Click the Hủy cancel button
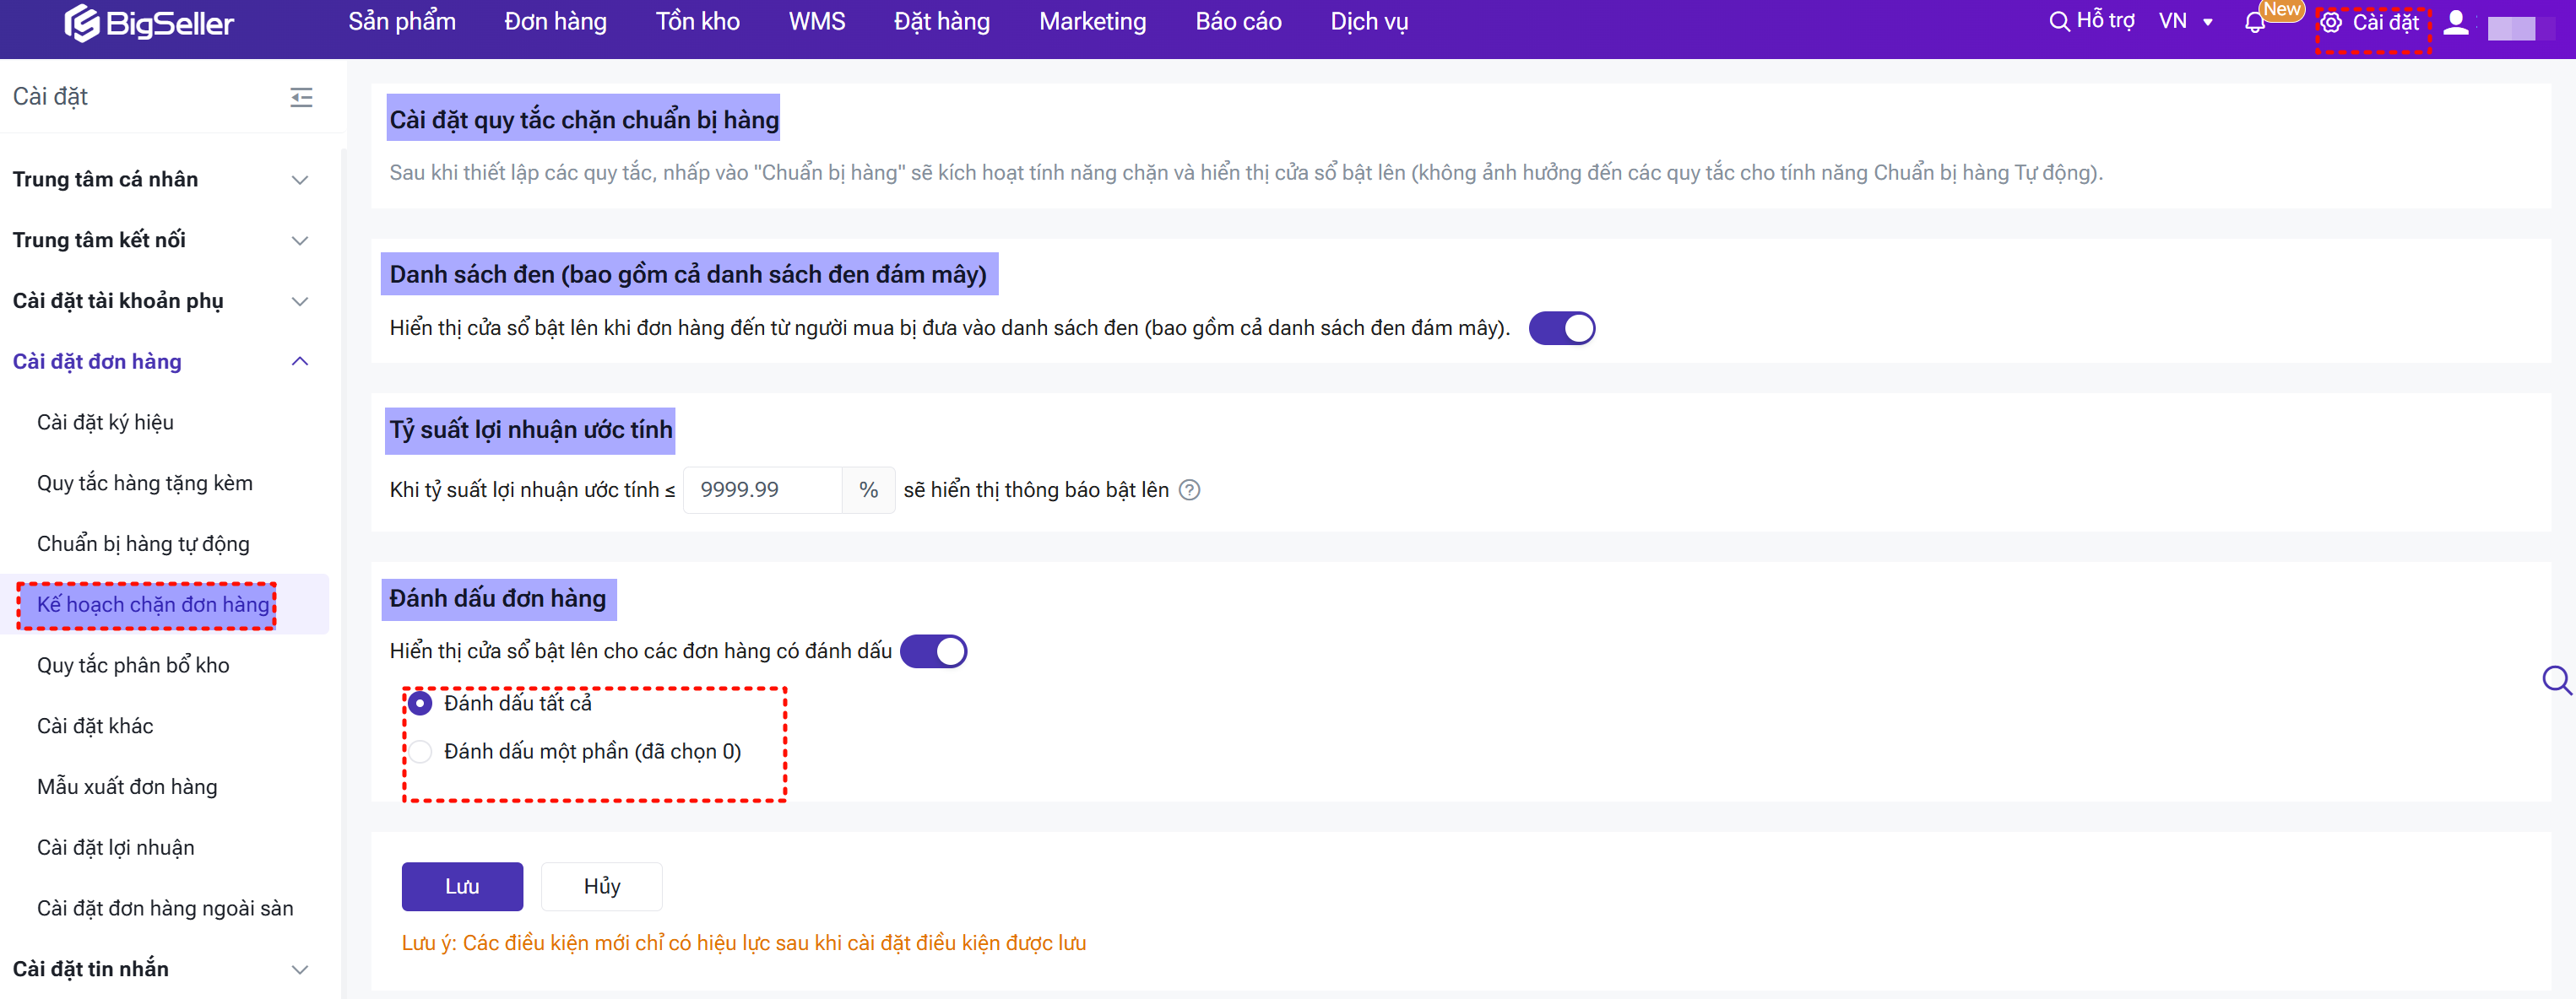This screenshot has width=2576, height=999. [602, 886]
